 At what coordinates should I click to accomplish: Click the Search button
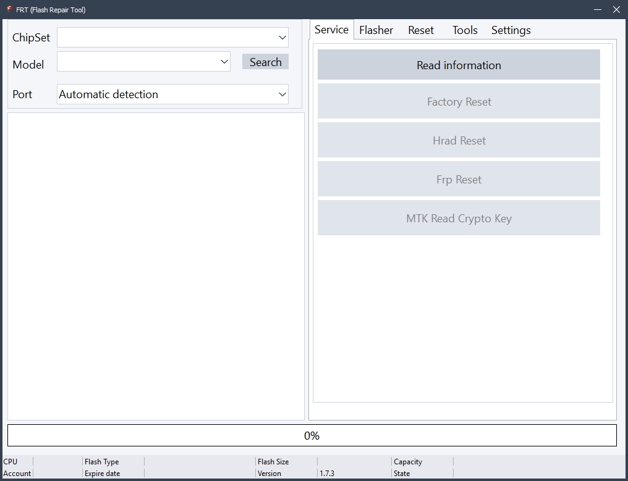pos(265,61)
